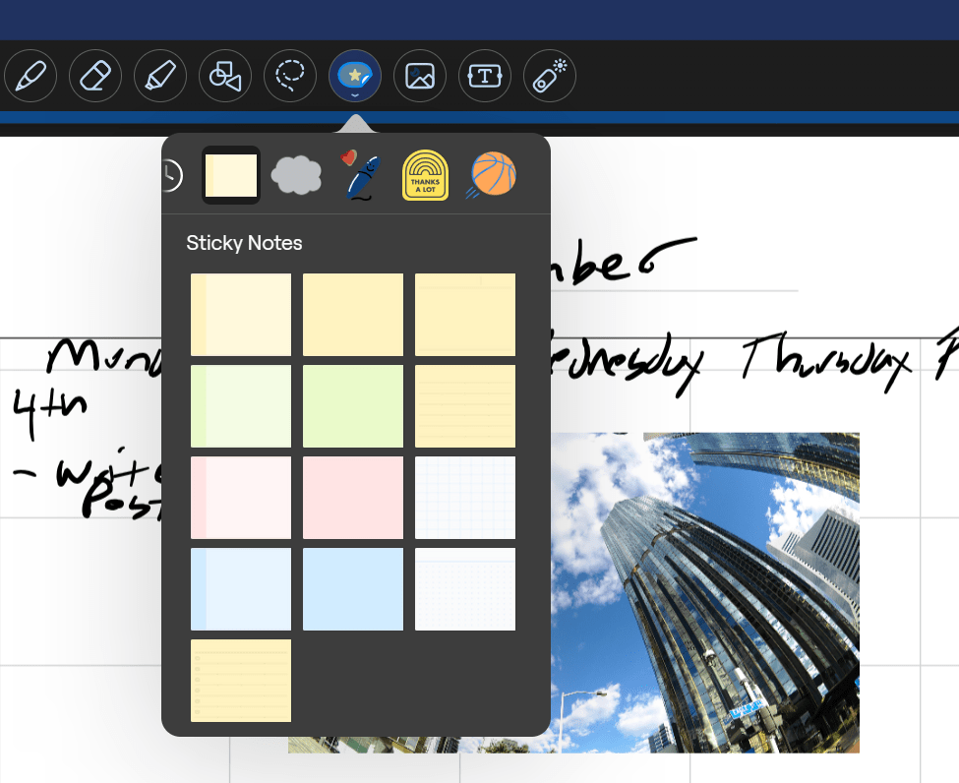Image resolution: width=959 pixels, height=783 pixels.
Task: Open the basketball sticker category
Action: [x=492, y=175]
